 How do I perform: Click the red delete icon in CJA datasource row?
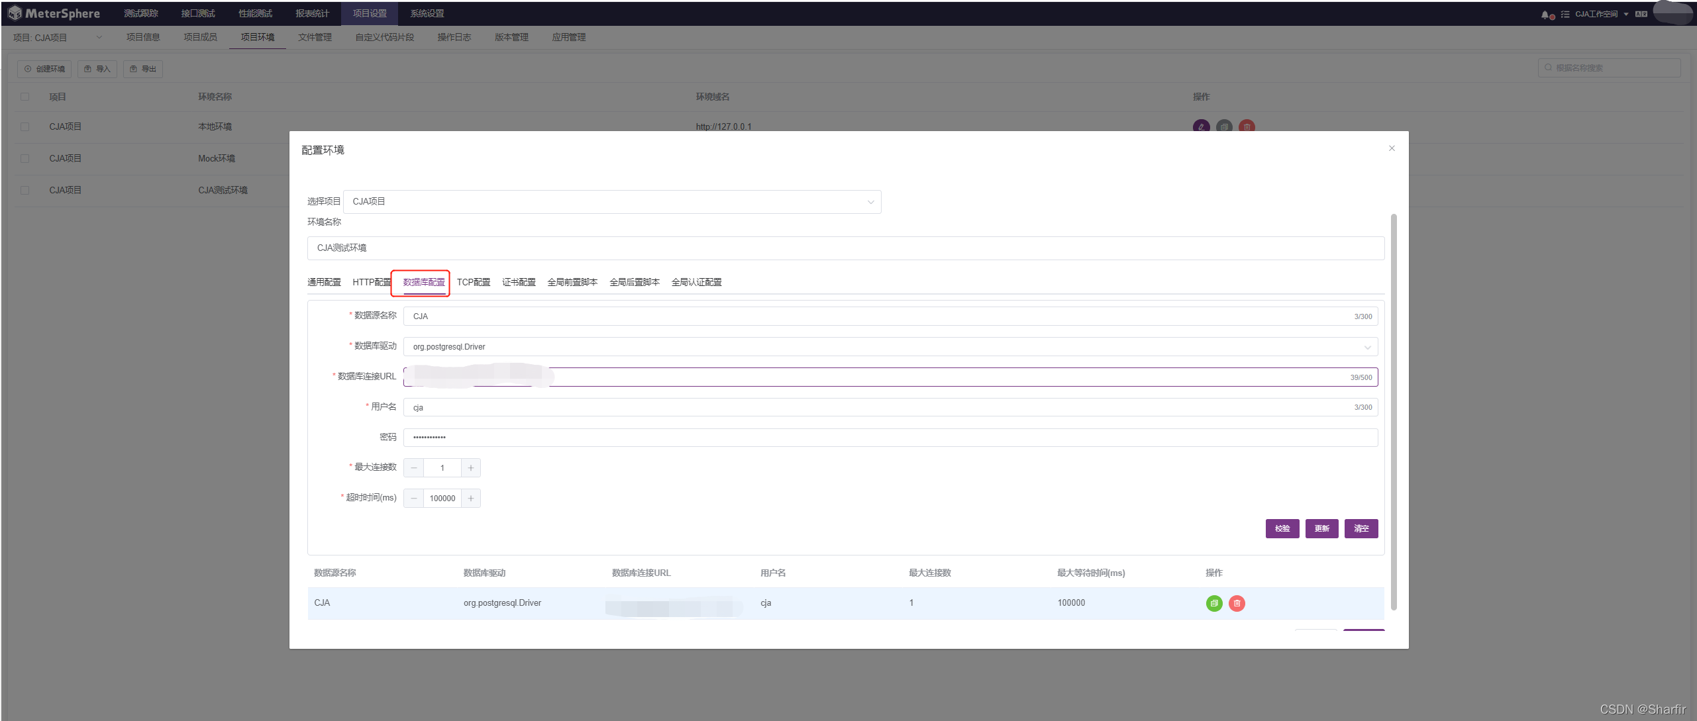point(1236,603)
